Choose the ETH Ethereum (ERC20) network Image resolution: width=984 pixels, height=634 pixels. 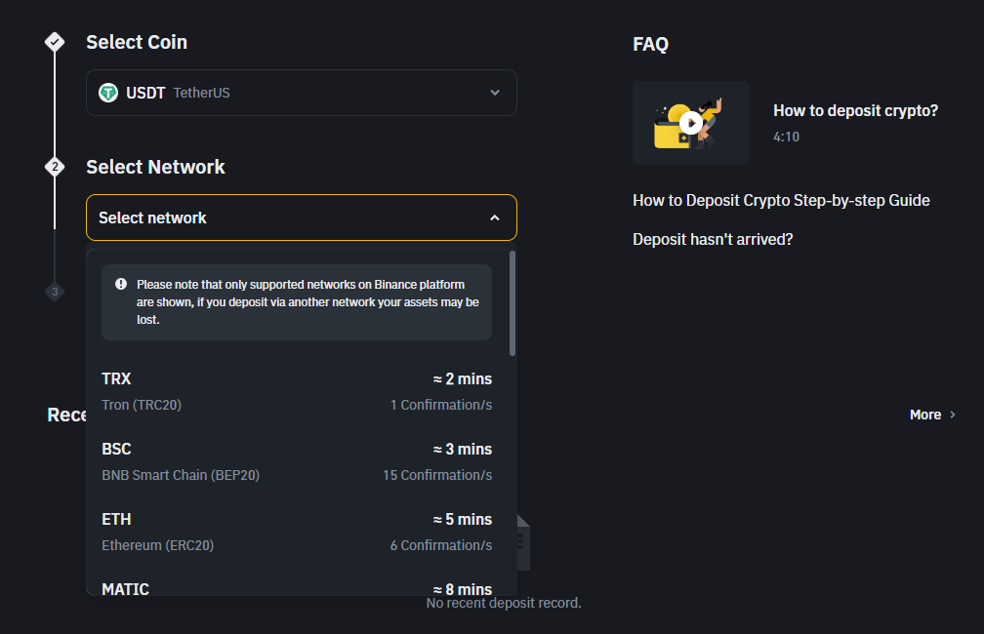(297, 532)
